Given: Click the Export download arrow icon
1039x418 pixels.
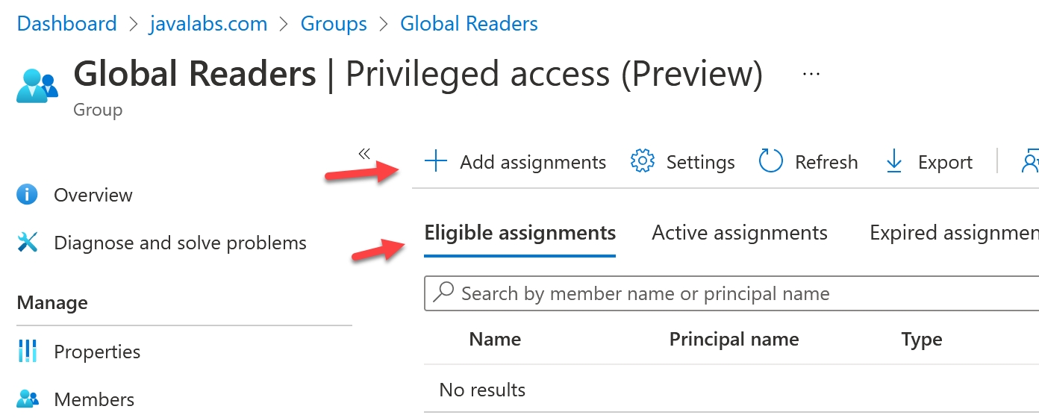Looking at the screenshot, I should (894, 161).
